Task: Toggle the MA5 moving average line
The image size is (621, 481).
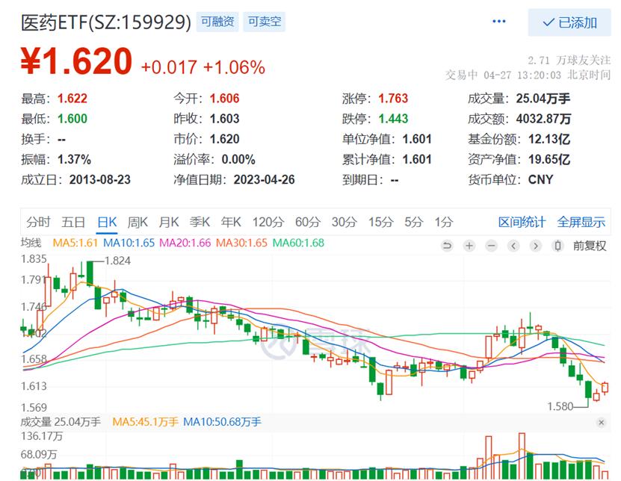Action: [74, 244]
